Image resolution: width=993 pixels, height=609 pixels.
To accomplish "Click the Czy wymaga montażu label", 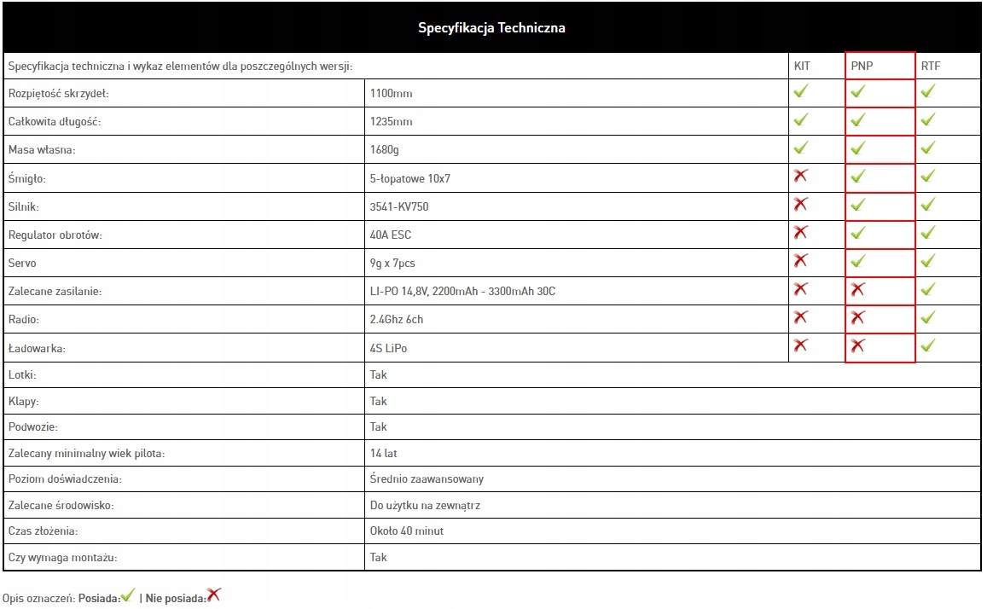I will (62, 558).
